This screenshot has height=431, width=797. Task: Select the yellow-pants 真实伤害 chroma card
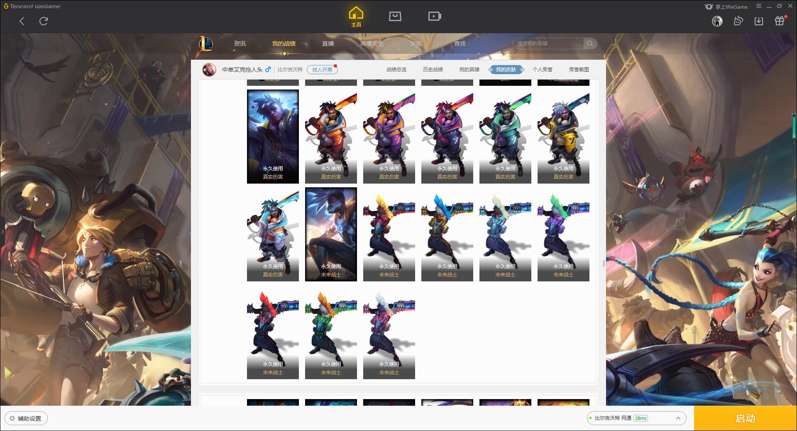point(563,136)
